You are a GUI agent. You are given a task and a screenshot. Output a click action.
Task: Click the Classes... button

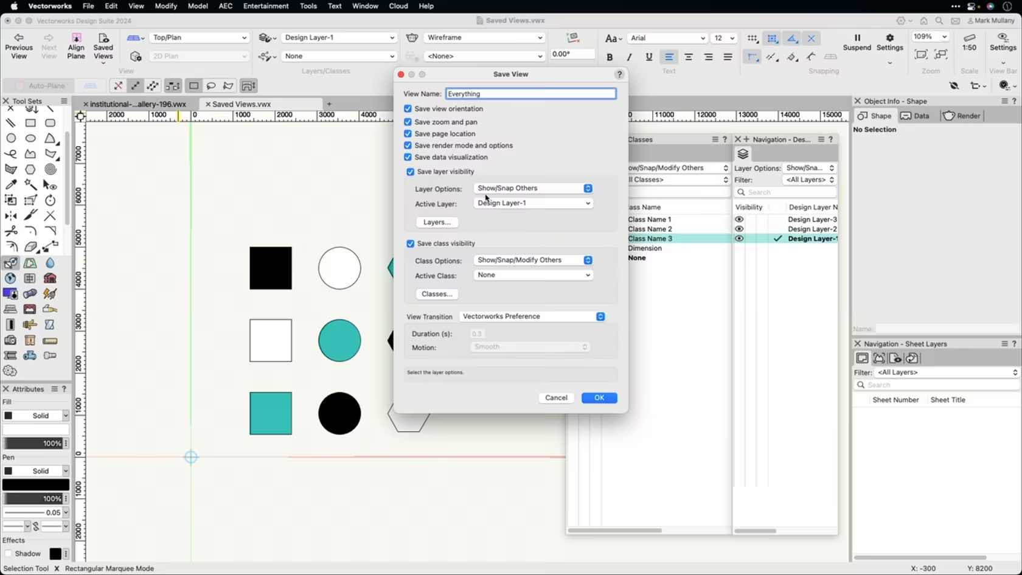(x=437, y=294)
